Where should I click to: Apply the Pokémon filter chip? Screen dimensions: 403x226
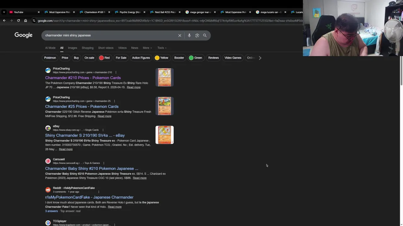pos(50,58)
